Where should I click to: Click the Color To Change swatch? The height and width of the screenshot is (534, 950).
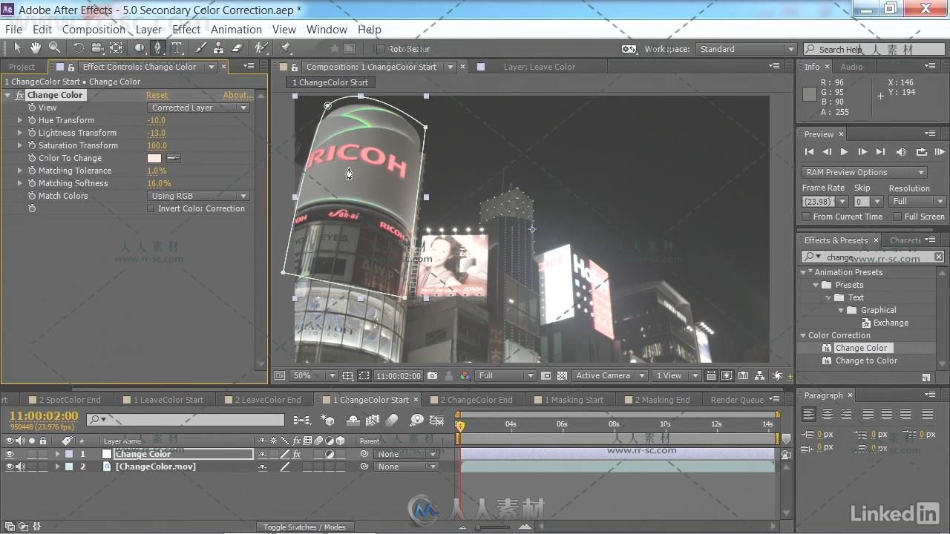[154, 158]
